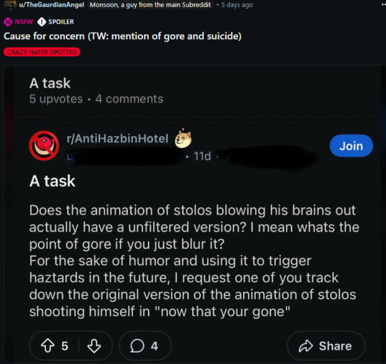The image size is (386, 364).
Task: Select the "CRAZY HATER SPOTTED" flair tag
Action: (x=42, y=52)
